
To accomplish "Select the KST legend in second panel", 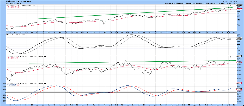I will (x=14, y=34).
